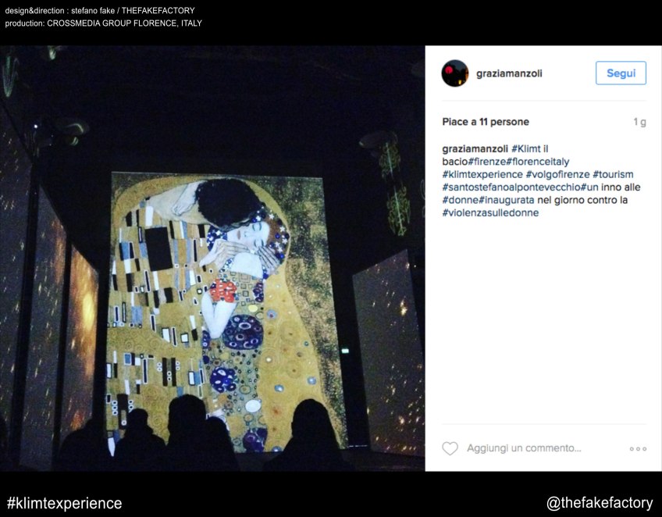Viewport: 662px width, 517px height.
Task: Open graziamanzoli username in post header
Action: coord(509,73)
